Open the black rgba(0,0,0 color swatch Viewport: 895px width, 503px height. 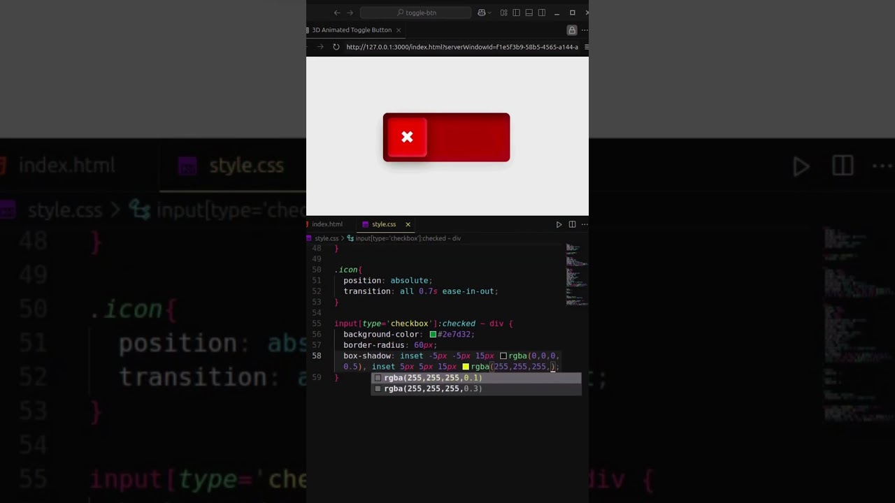[x=503, y=356]
